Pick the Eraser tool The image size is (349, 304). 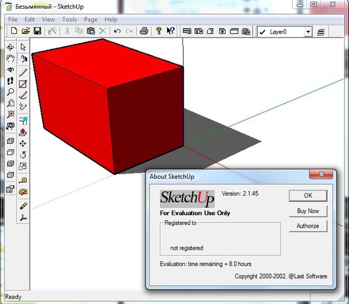pyautogui.click(x=23, y=206)
